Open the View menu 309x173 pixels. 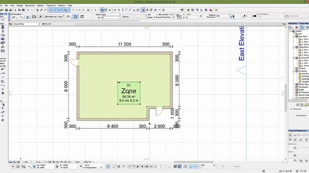pos(12,5)
